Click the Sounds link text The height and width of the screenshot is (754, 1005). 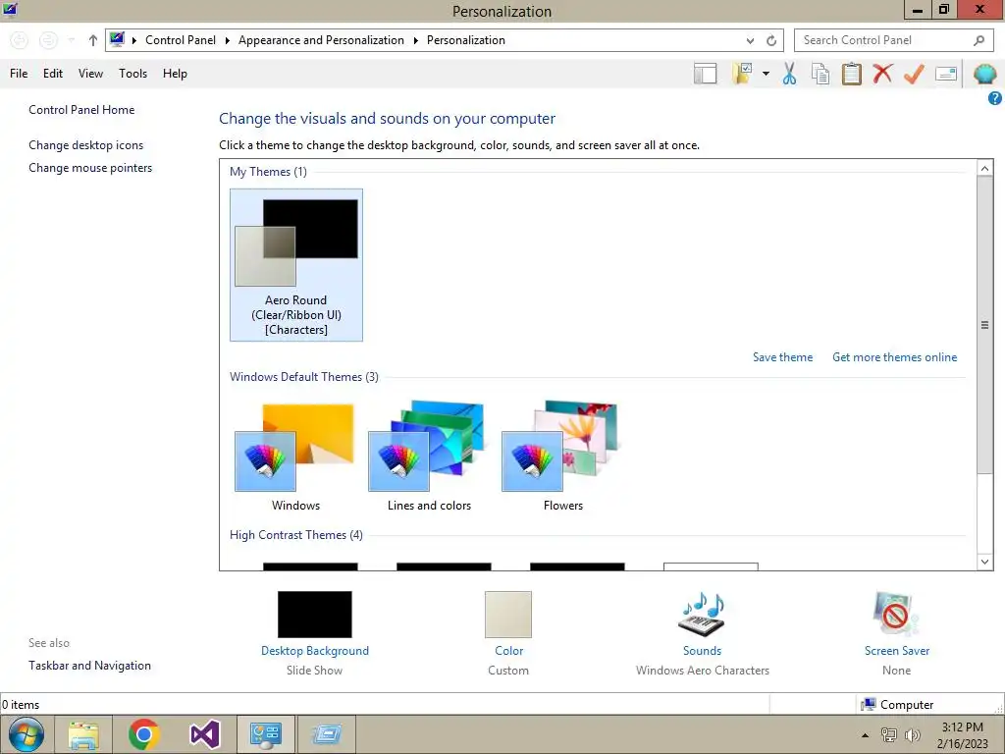(x=702, y=651)
